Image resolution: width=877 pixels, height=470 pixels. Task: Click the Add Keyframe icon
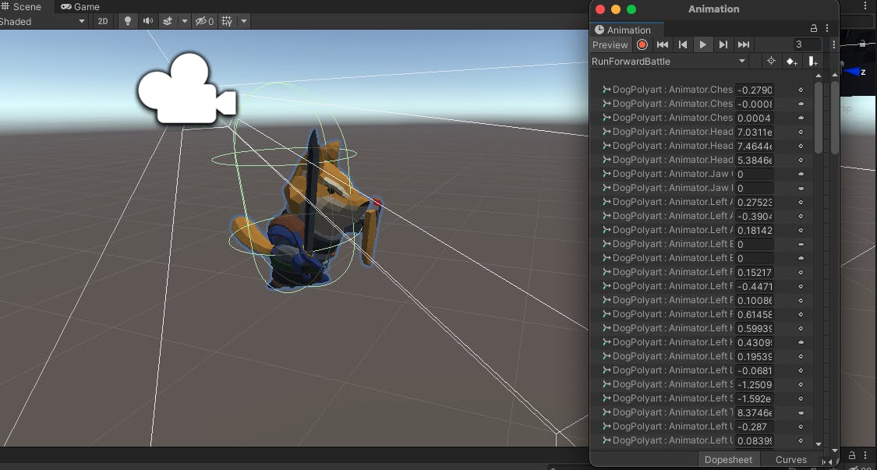791,62
